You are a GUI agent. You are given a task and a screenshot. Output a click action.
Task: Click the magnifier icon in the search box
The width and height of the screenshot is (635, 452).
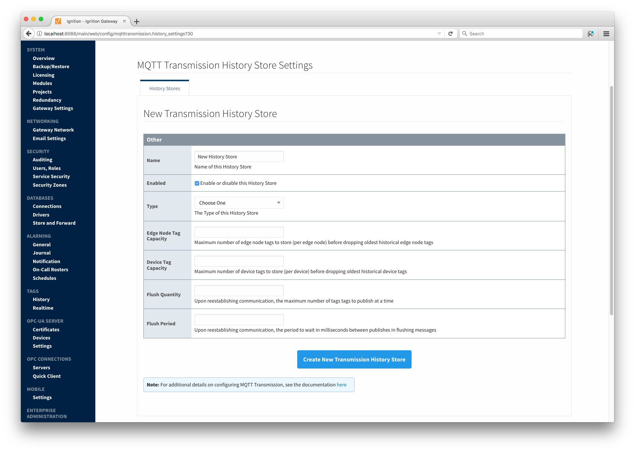tap(464, 34)
